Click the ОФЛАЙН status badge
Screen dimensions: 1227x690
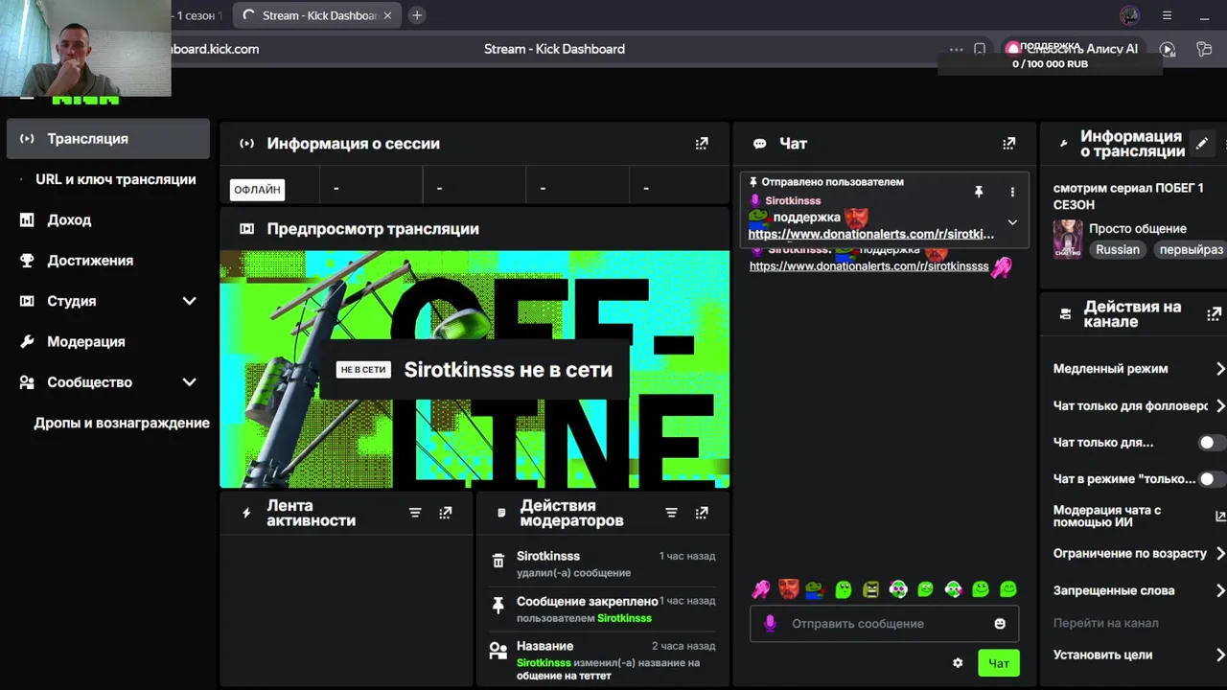click(257, 190)
